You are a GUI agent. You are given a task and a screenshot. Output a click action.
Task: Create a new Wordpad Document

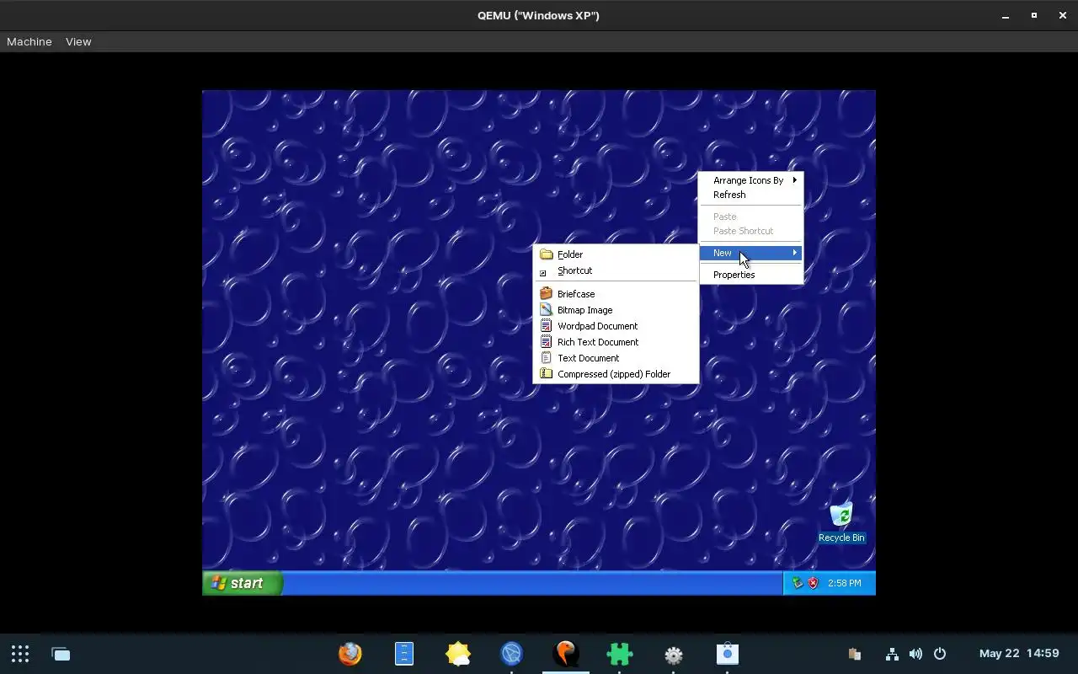[616, 326]
